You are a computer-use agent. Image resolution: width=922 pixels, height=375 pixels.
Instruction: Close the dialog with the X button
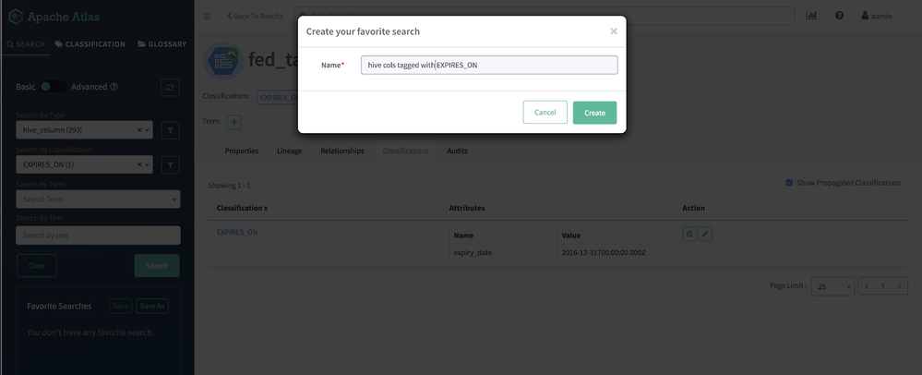[x=614, y=31]
